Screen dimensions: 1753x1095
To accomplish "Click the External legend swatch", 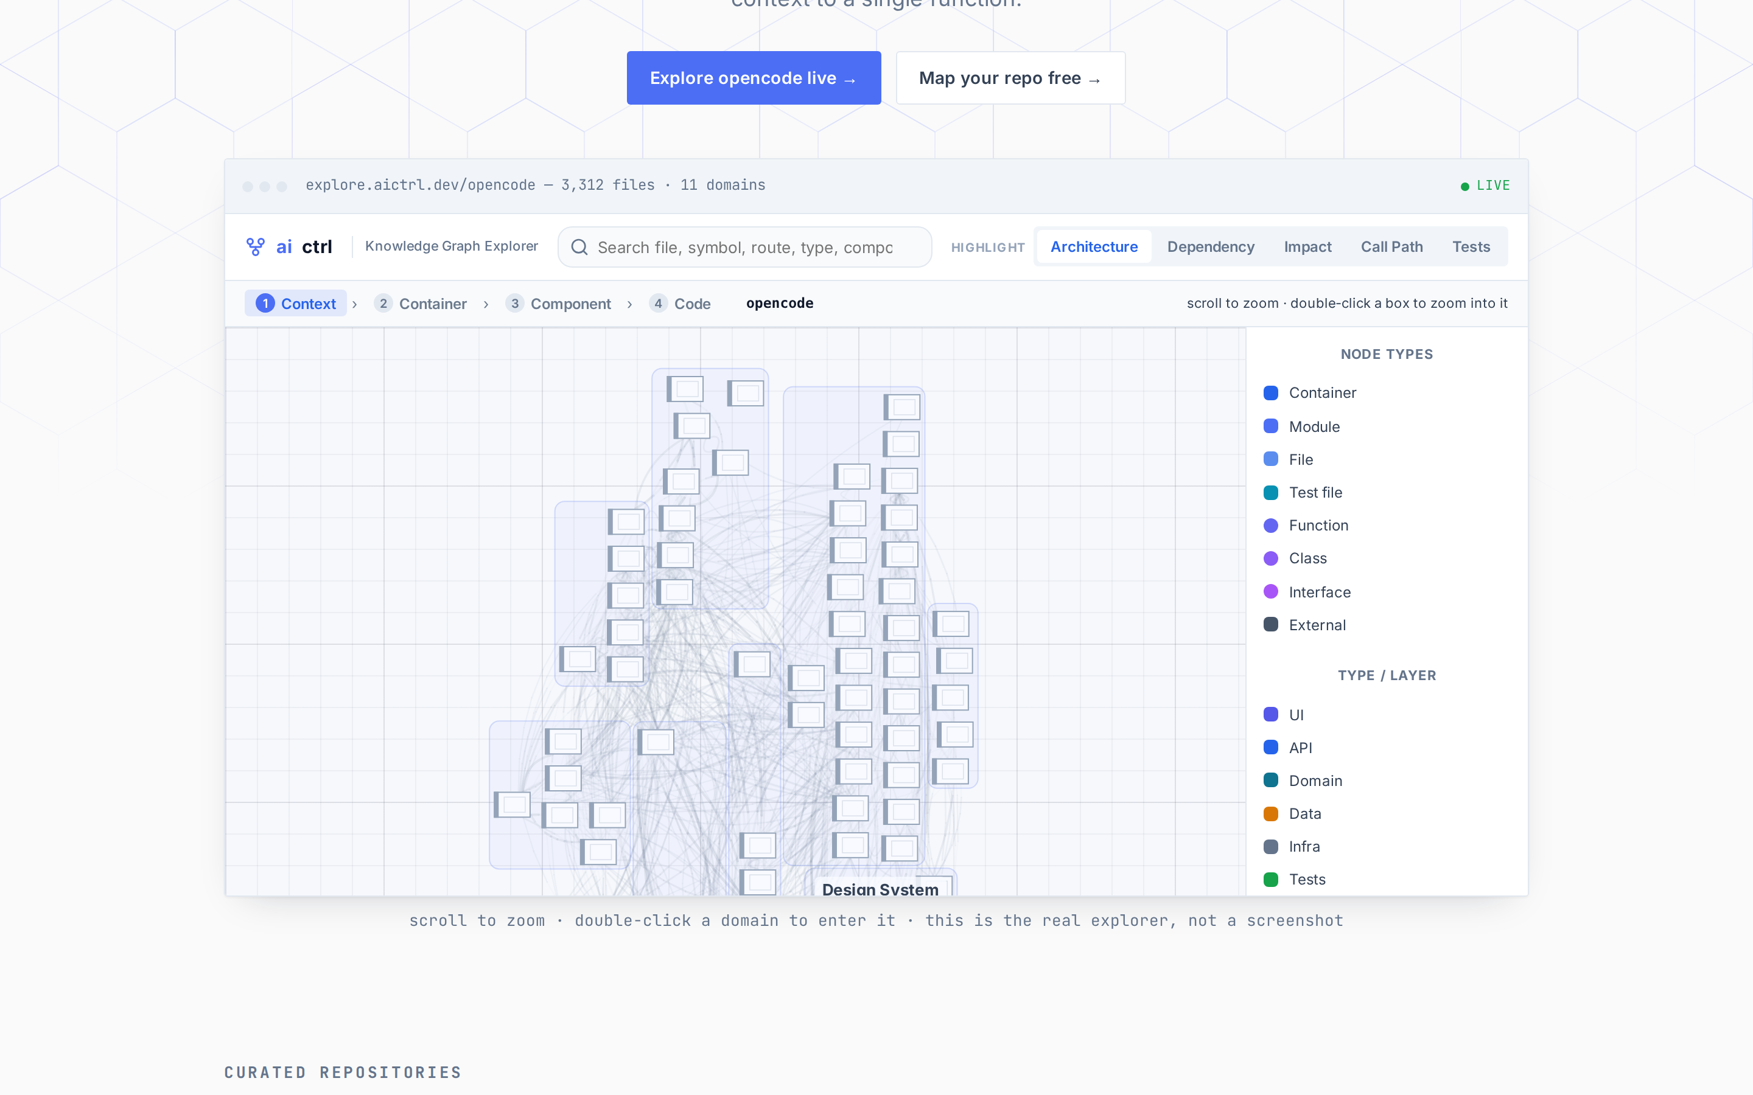I will click(1270, 624).
